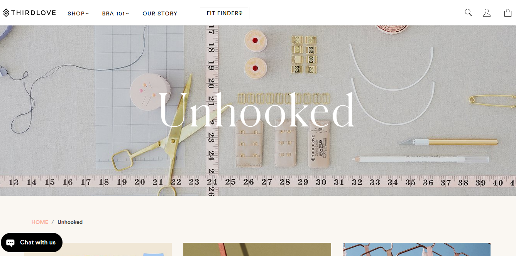The width and height of the screenshot is (516, 256).
Task: Click the Unhooked hero banner title
Action: click(256, 111)
